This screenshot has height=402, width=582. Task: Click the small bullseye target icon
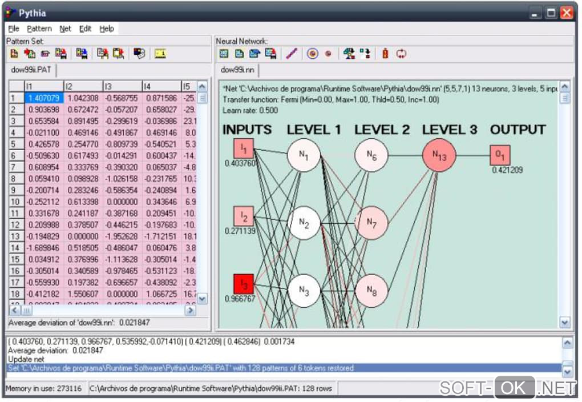pos(328,54)
